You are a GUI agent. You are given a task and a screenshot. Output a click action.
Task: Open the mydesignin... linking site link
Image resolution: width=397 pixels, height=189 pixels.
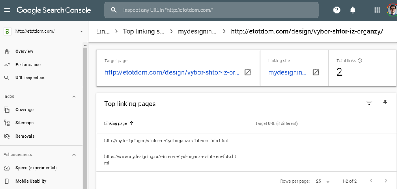click(x=287, y=73)
